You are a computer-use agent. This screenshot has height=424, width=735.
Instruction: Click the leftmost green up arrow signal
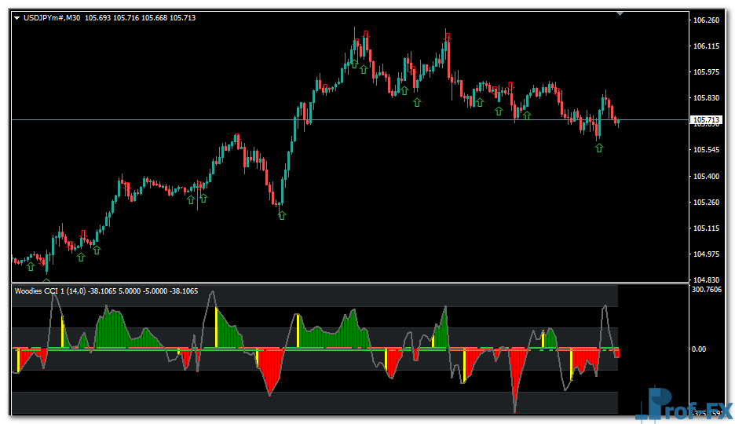[x=30, y=267]
